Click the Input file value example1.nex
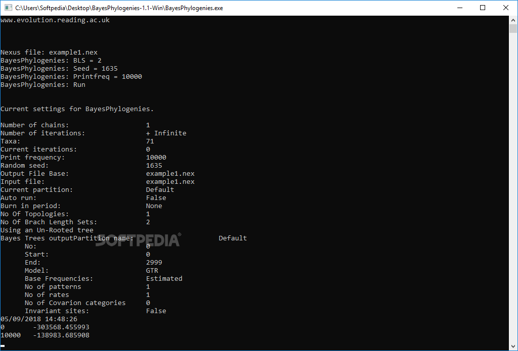 coord(170,182)
